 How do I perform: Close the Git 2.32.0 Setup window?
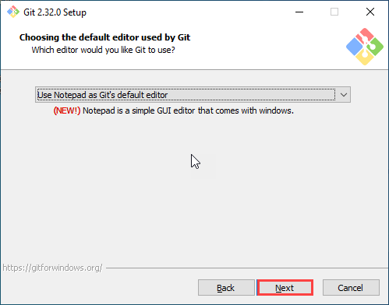click(x=370, y=12)
